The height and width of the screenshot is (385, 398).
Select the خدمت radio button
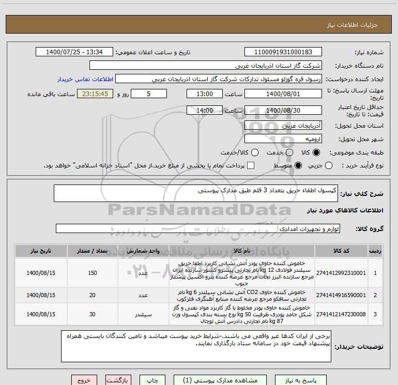[289, 152]
